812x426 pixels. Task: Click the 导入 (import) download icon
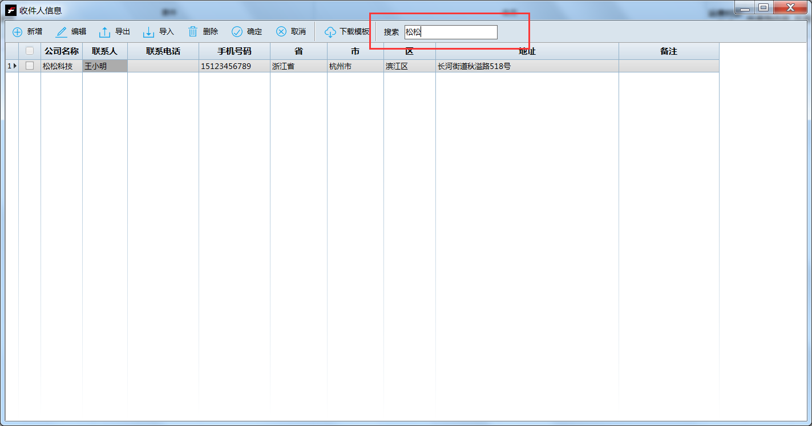tap(148, 32)
